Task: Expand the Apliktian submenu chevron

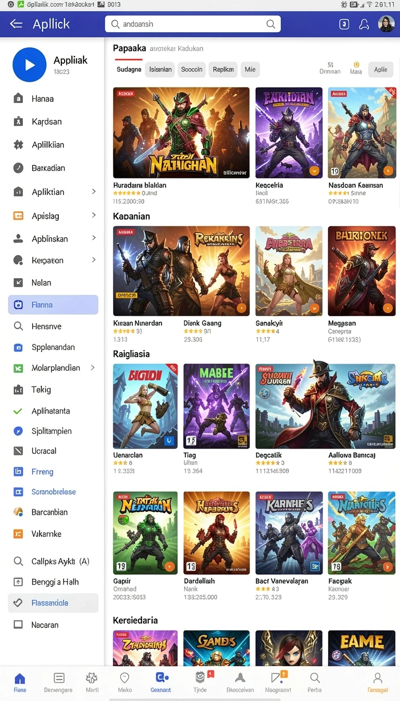Action: [x=94, y=191]
